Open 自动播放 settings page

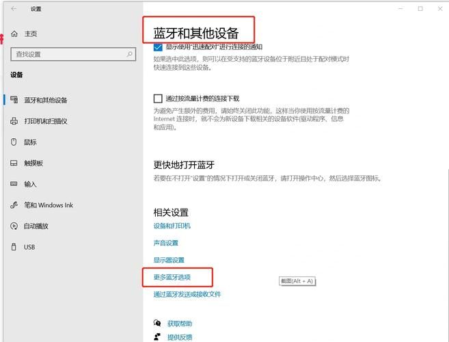(x=36, y=226)
